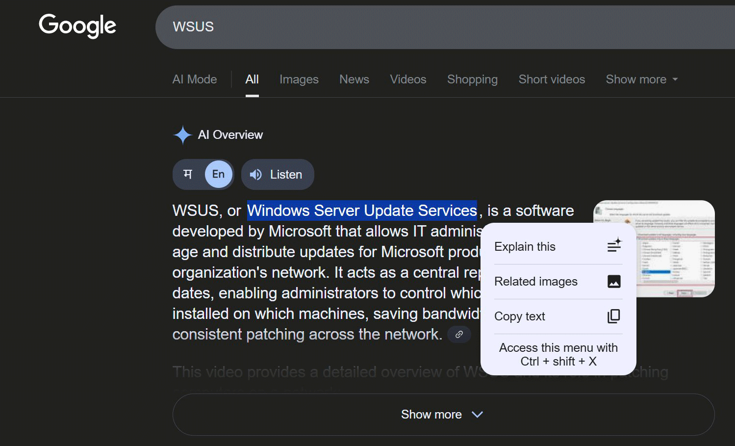
Task: Choose Explain this from context menu
Action: coord(525,246)
